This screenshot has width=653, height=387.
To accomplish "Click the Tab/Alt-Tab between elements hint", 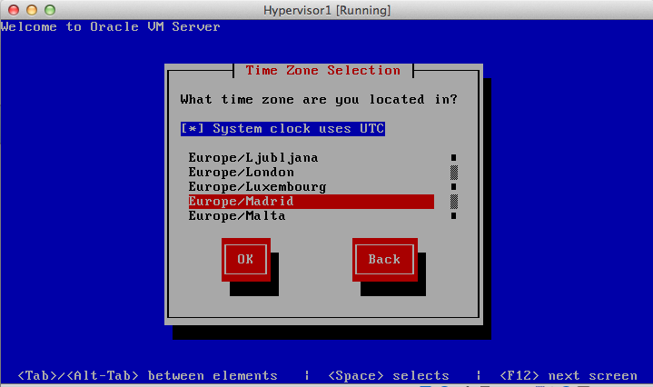I will (x=147, y=375).
